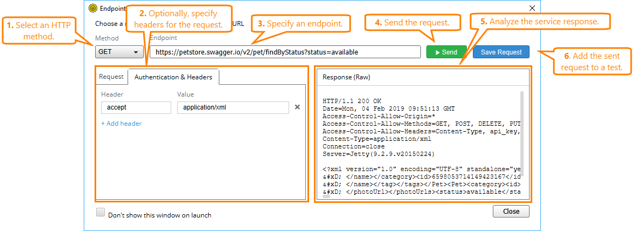This screenshot has width=636, height=231.
Task: Select the Authentication & Headers tab
Action: 173,77
